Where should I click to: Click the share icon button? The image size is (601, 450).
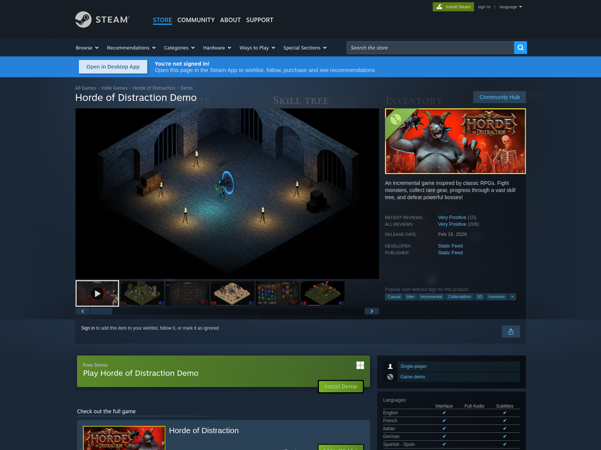[x=511, y=331]
